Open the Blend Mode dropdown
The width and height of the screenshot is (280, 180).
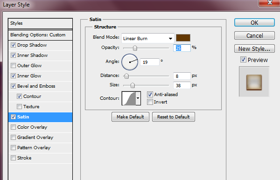[147, 38]
